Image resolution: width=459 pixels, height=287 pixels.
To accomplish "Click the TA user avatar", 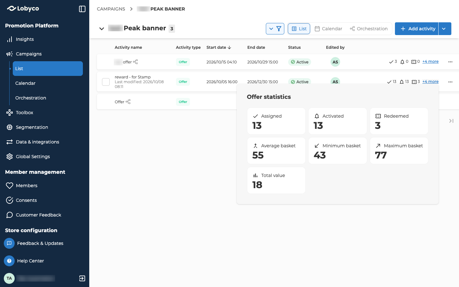I will pos(9,278).
